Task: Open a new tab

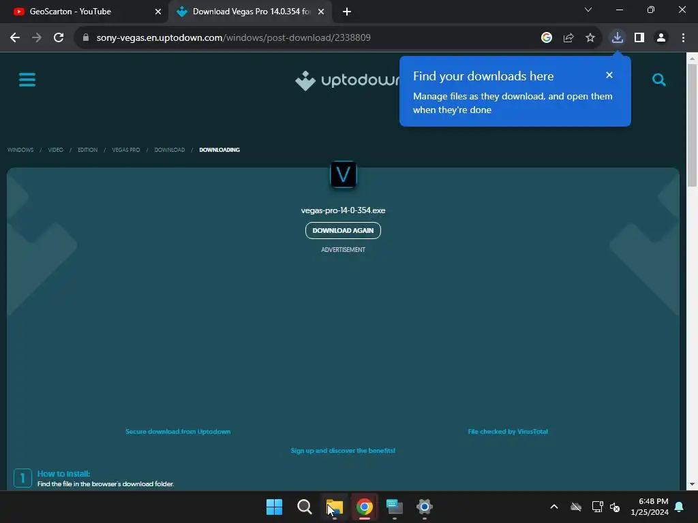Action: pyautogui.click(x=347, y=12)
